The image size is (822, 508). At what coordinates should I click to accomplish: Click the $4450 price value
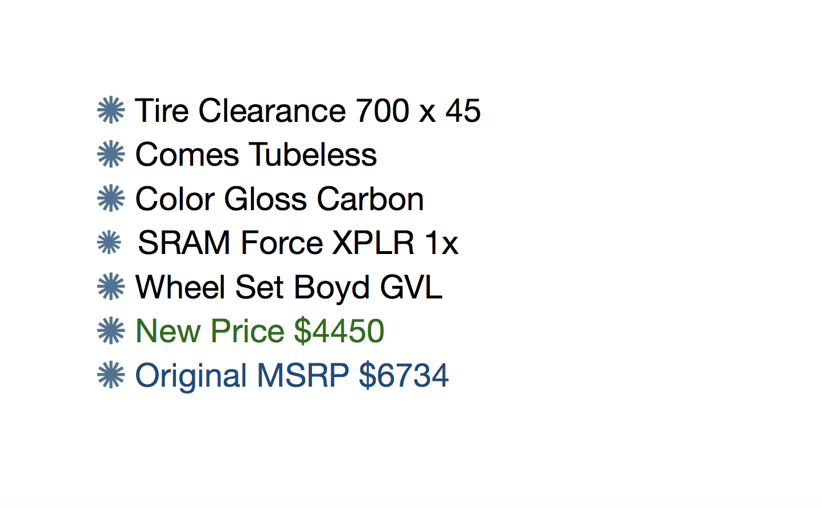[339, 331]
